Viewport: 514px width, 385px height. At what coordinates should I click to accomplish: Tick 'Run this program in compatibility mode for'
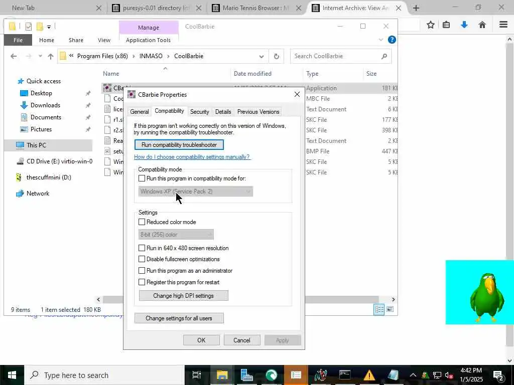pos(142,178)
